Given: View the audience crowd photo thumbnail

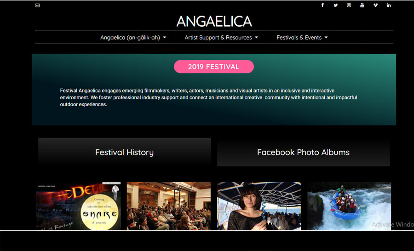Looking at the screenshot, I should 169,206.
